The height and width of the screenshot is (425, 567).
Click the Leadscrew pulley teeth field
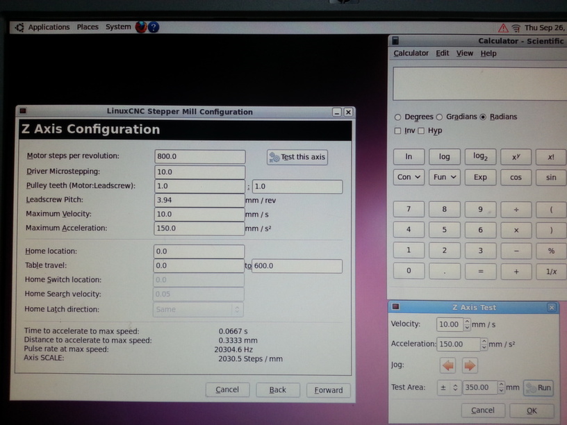pyautogui.click(x=297, y=187)
